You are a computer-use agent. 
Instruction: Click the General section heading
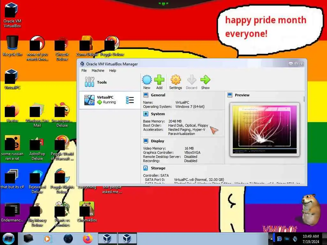click(x=158, y=95)
